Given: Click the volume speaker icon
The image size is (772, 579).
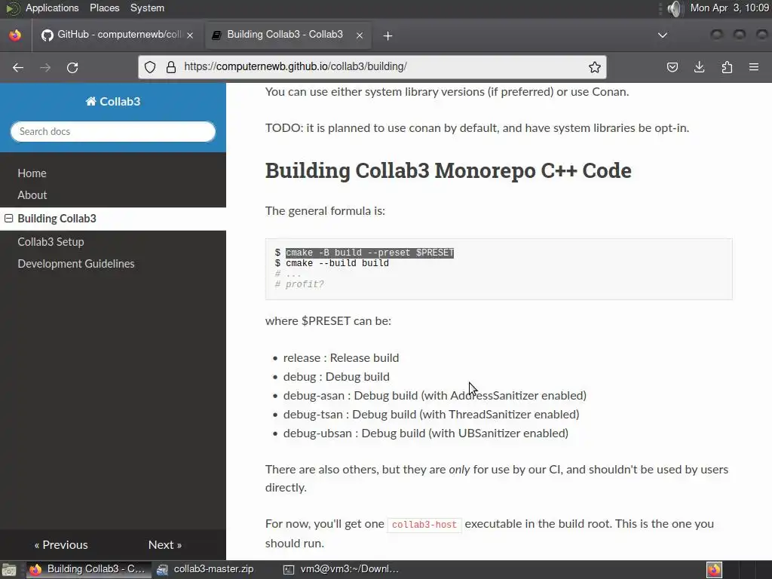Looking at the screenshot, I should [675, 8].
